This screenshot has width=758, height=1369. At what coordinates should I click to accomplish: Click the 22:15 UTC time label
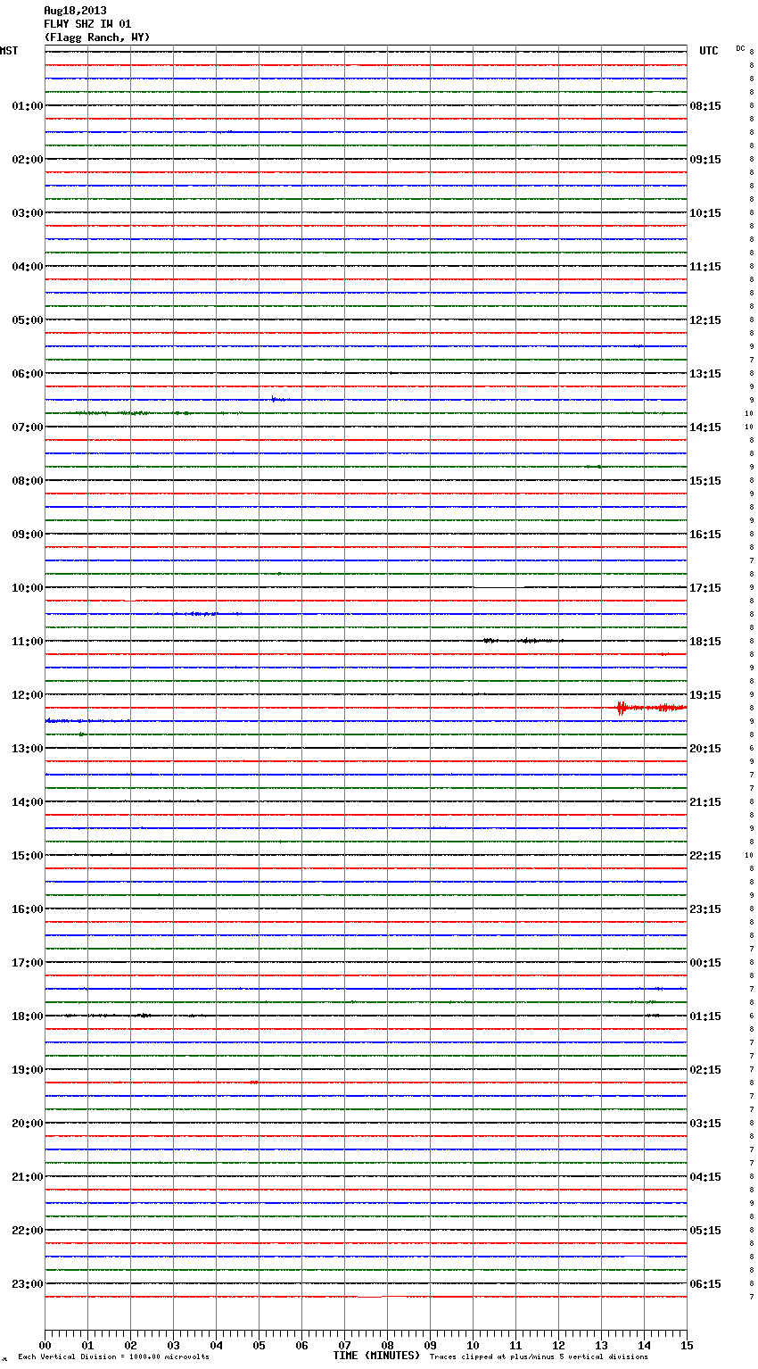coord(705,856)
